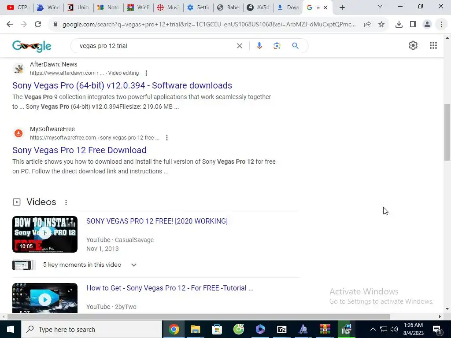This screenshot has width=451, height=338.
Task: Switch to the Dow downloads tab
Action: click(288, 7)
